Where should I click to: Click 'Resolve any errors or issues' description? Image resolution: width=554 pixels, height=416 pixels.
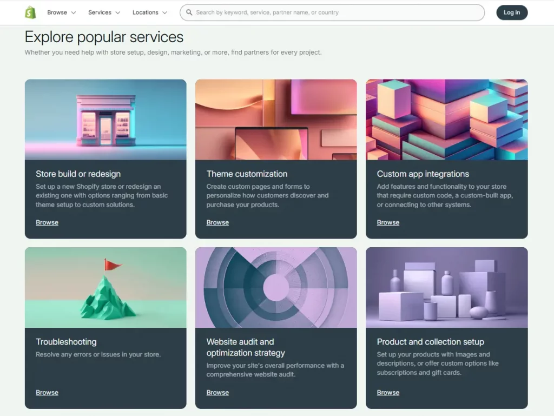pyautogui.click(x=98, y=354)
